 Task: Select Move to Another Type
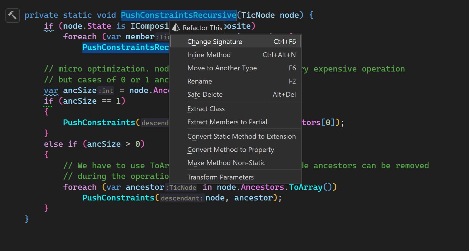(235, 68)
